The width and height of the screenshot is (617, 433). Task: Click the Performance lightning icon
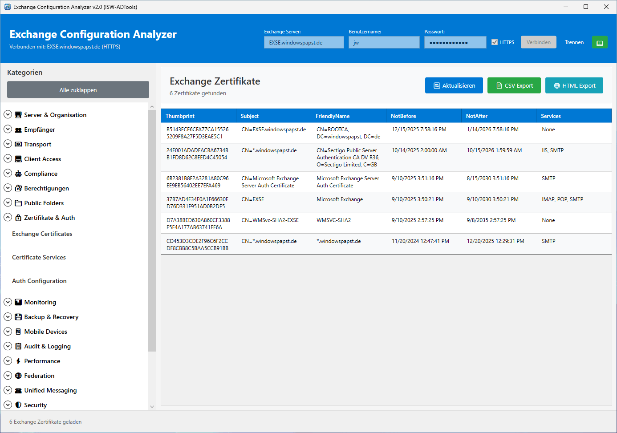point(18,361)
